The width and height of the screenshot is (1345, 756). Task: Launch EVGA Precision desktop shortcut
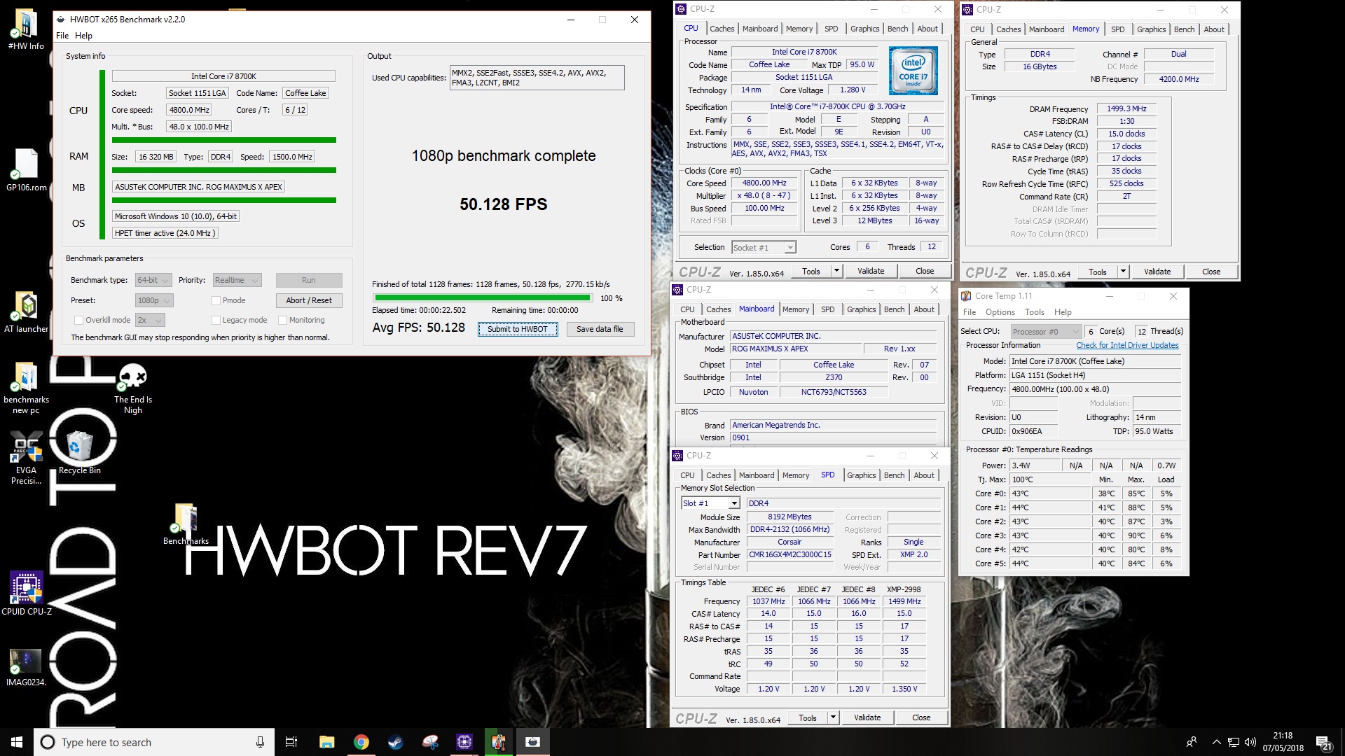tap(26, 458)
